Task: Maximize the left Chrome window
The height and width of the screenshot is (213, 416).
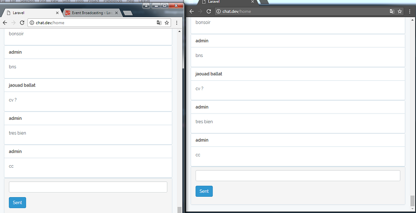Action: point(164,5)
